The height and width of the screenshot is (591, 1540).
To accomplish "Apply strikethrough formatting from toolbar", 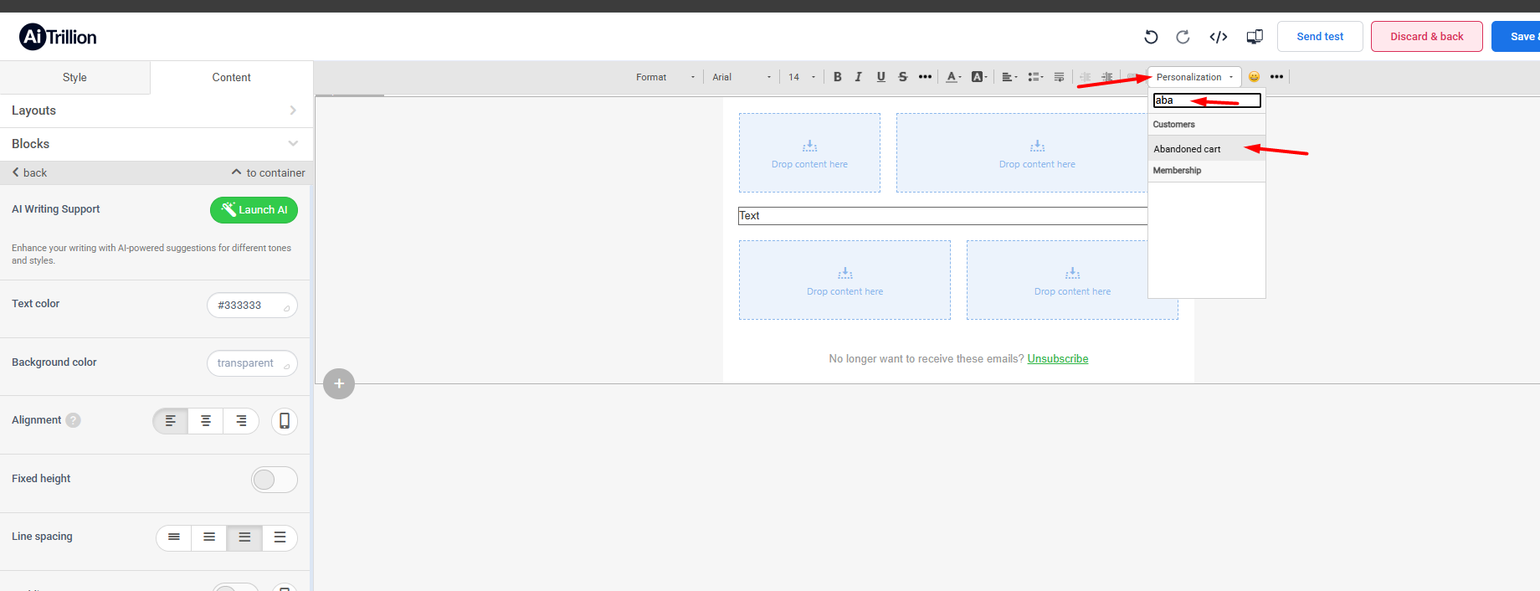I will click(902, 77).
